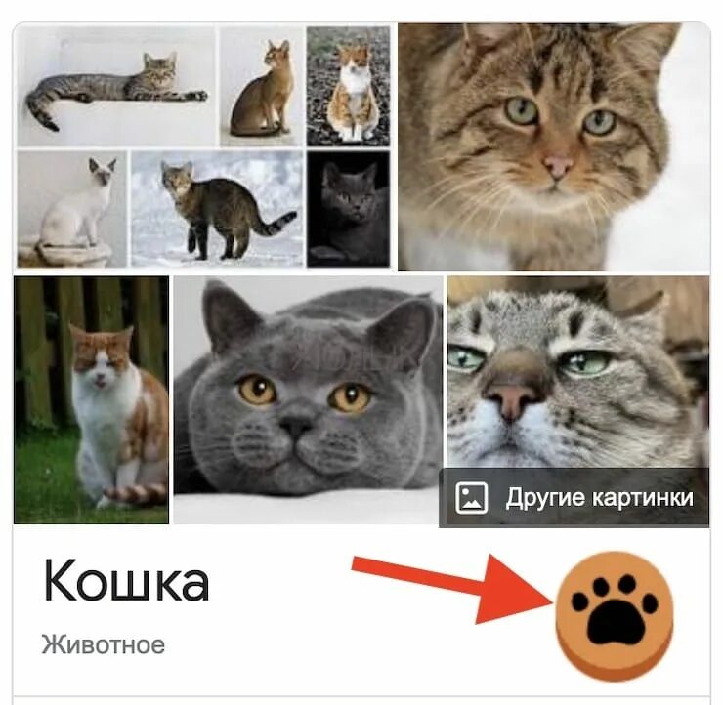Screen dimensions: 723x705
Task: Click the image icon beside Другие картинки
Action: (471, 498)
